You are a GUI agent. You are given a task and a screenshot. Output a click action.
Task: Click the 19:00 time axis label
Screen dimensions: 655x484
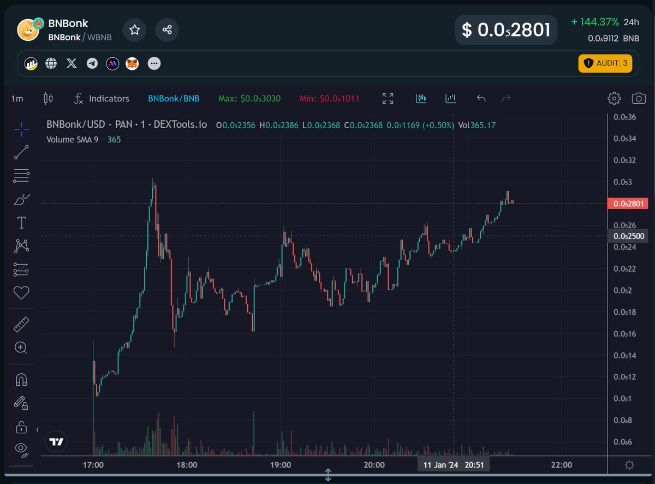click(x=279, y=465)
